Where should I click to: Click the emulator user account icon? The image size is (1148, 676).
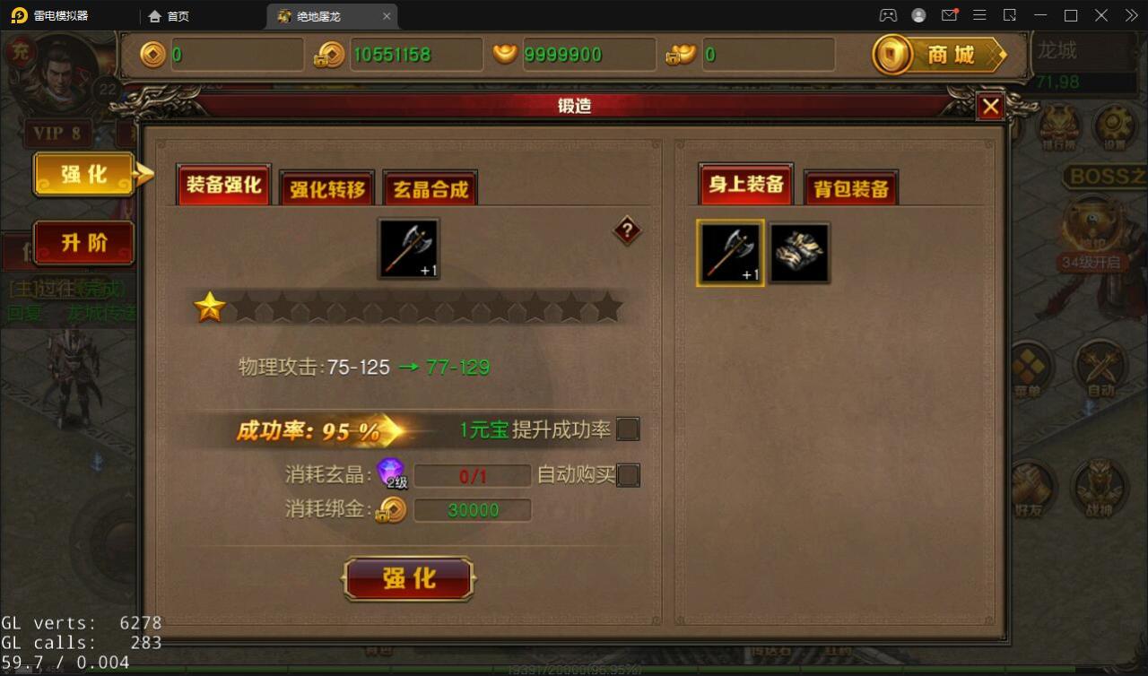click(x=918, y=16)
